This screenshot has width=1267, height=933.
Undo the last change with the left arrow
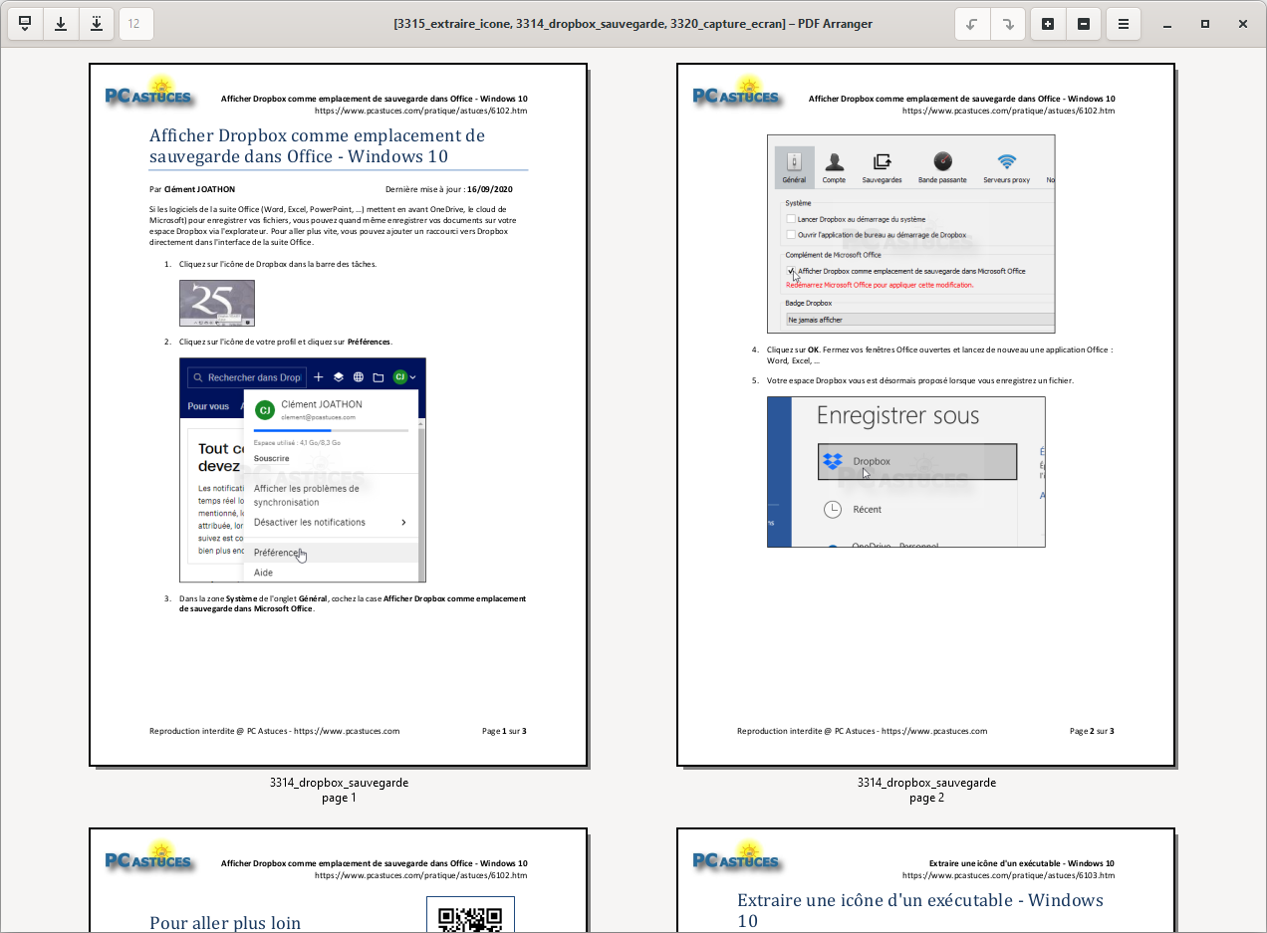tap(972, 23)
